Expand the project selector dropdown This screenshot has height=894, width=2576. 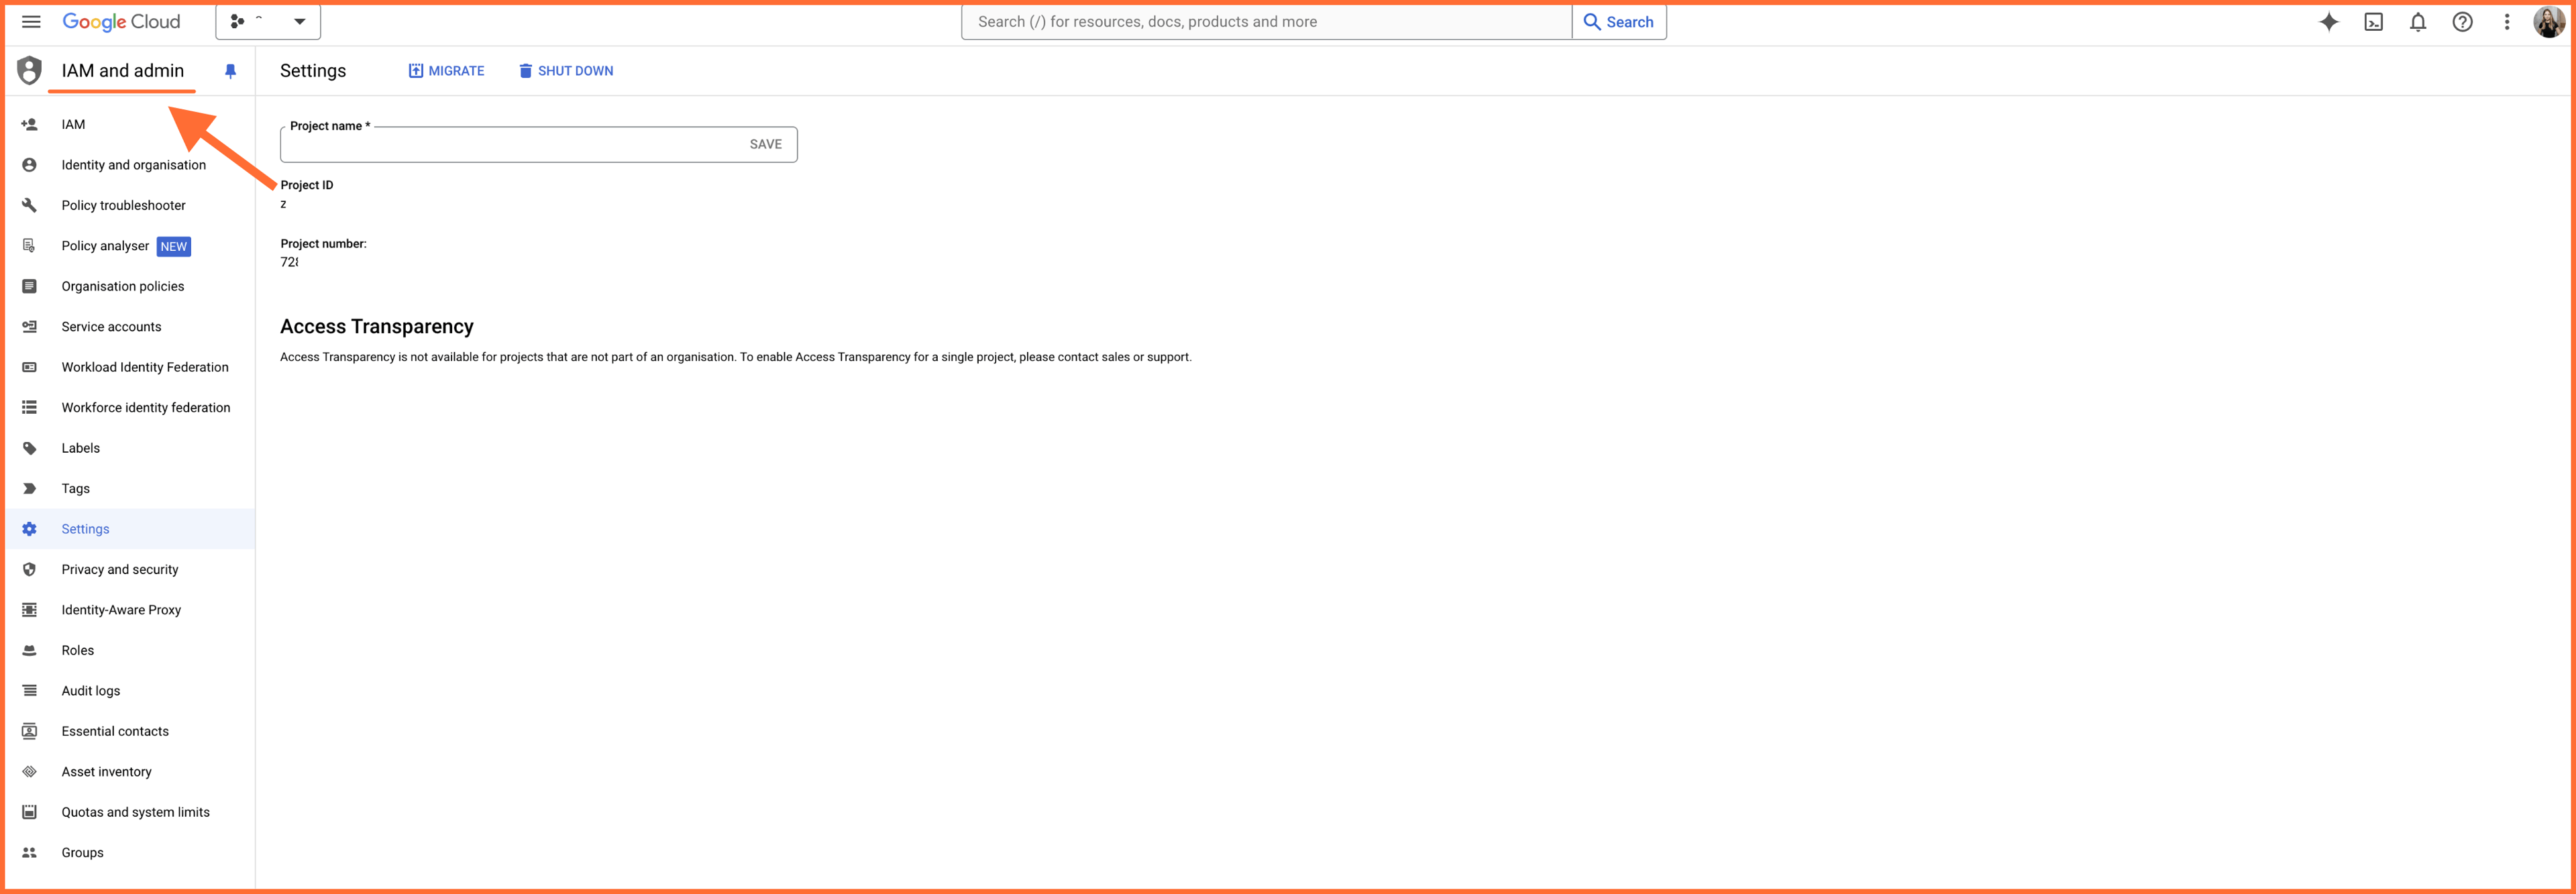pos(268,21)
